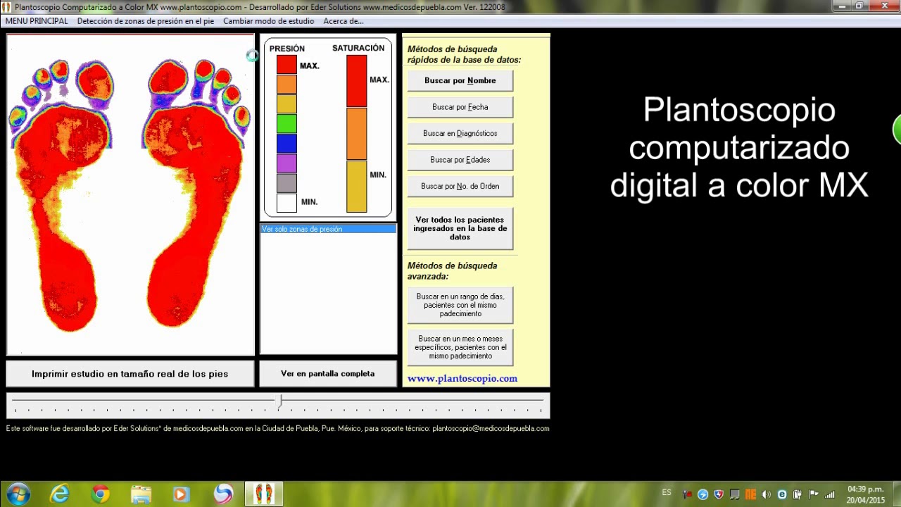Click the white MIN pressure swatch

(286, 203)
